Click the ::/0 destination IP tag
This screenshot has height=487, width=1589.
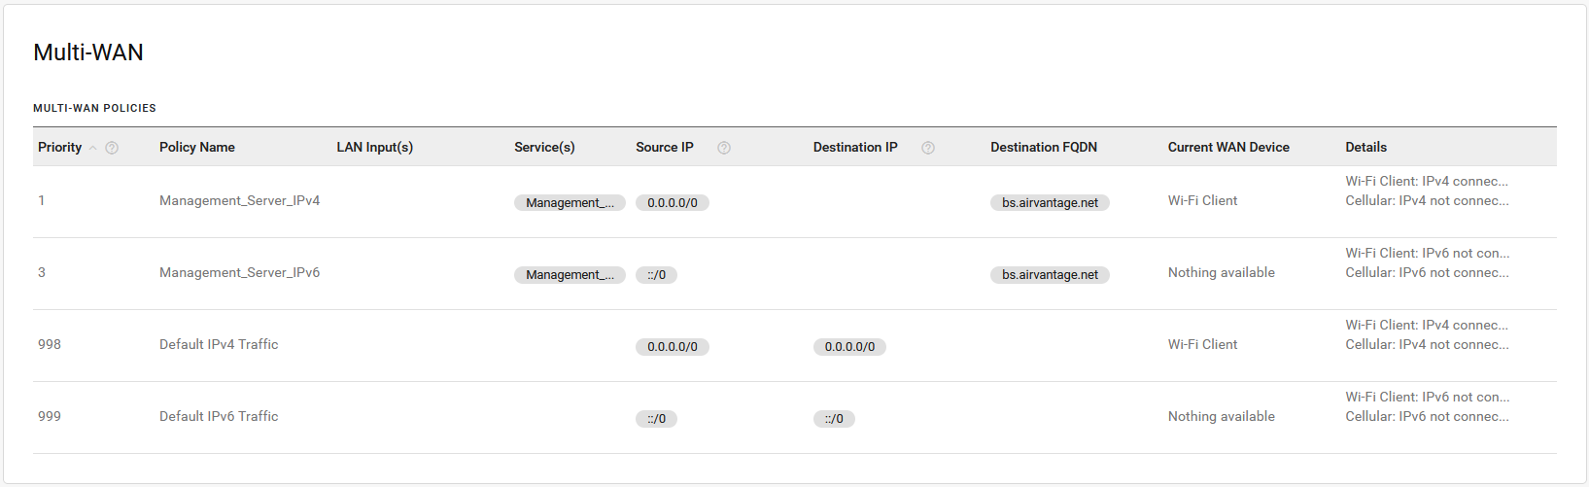pyautogui.click(x=834, y=419)
